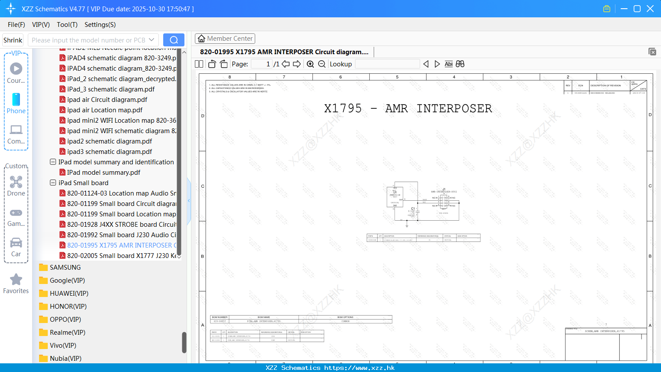Open Member Center
This screenshot has width=661, height=372.
(x=225, y=39)
